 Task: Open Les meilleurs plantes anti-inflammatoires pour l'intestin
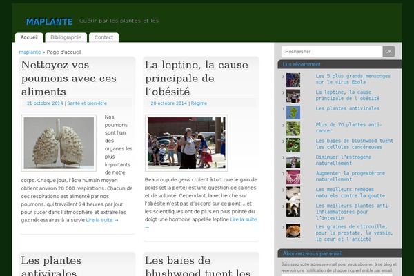pos(353,212)
